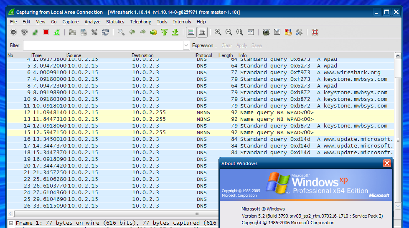This screenshot has height=228, width=409.
Task: Jump to the last packet icon
Action: pyautogui.click(x=175, y=32)
